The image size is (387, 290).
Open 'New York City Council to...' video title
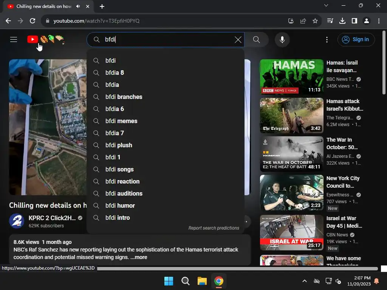click(x=343, y=182)
